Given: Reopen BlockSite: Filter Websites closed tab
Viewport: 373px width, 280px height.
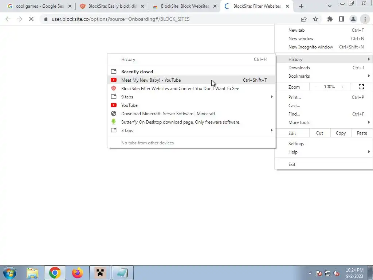Looking at the screenshot, I should 192,89.
